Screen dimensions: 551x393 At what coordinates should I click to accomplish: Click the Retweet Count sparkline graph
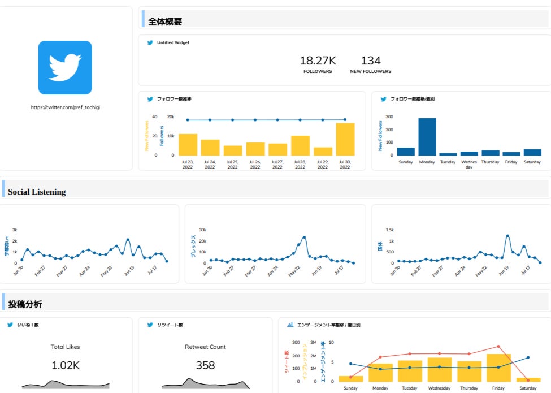(206, 383)
